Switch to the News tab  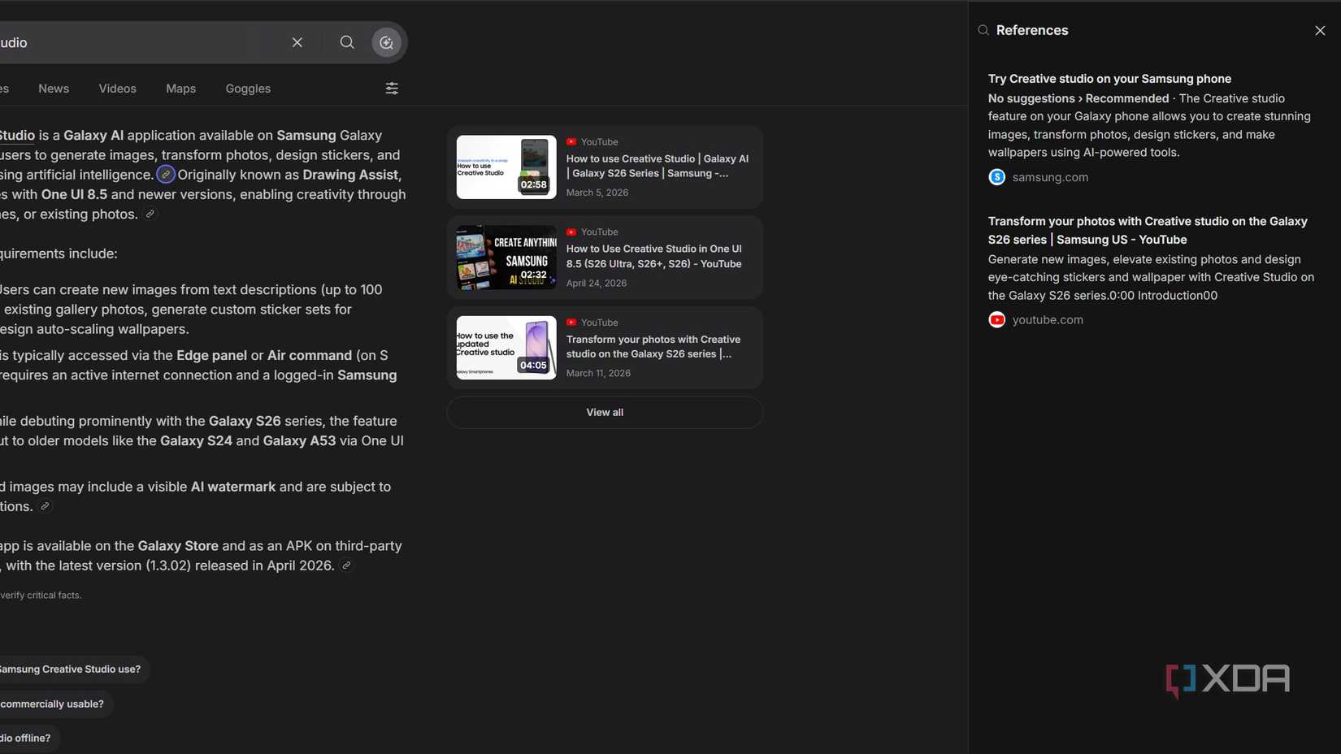54,89
